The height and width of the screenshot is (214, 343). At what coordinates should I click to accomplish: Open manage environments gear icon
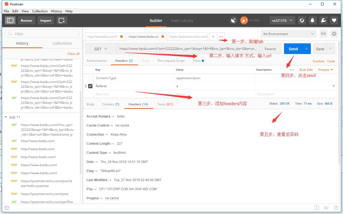click(x=334, y=34)
